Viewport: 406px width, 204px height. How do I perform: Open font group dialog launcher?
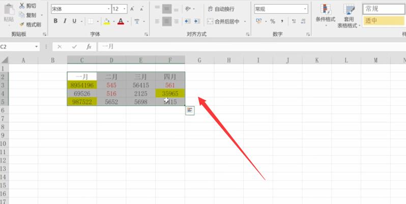(x=146, y=34)
